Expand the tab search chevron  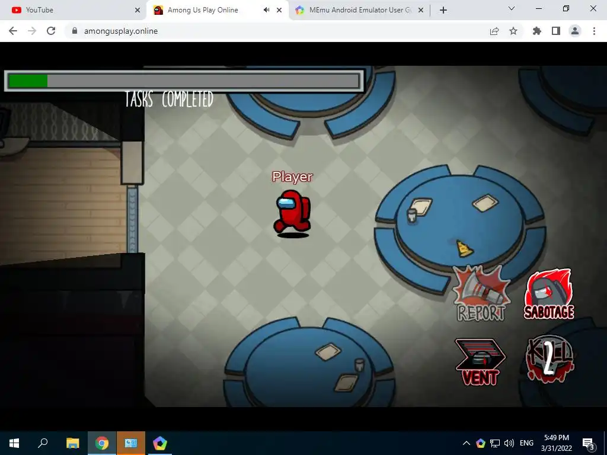click(512, 8)
